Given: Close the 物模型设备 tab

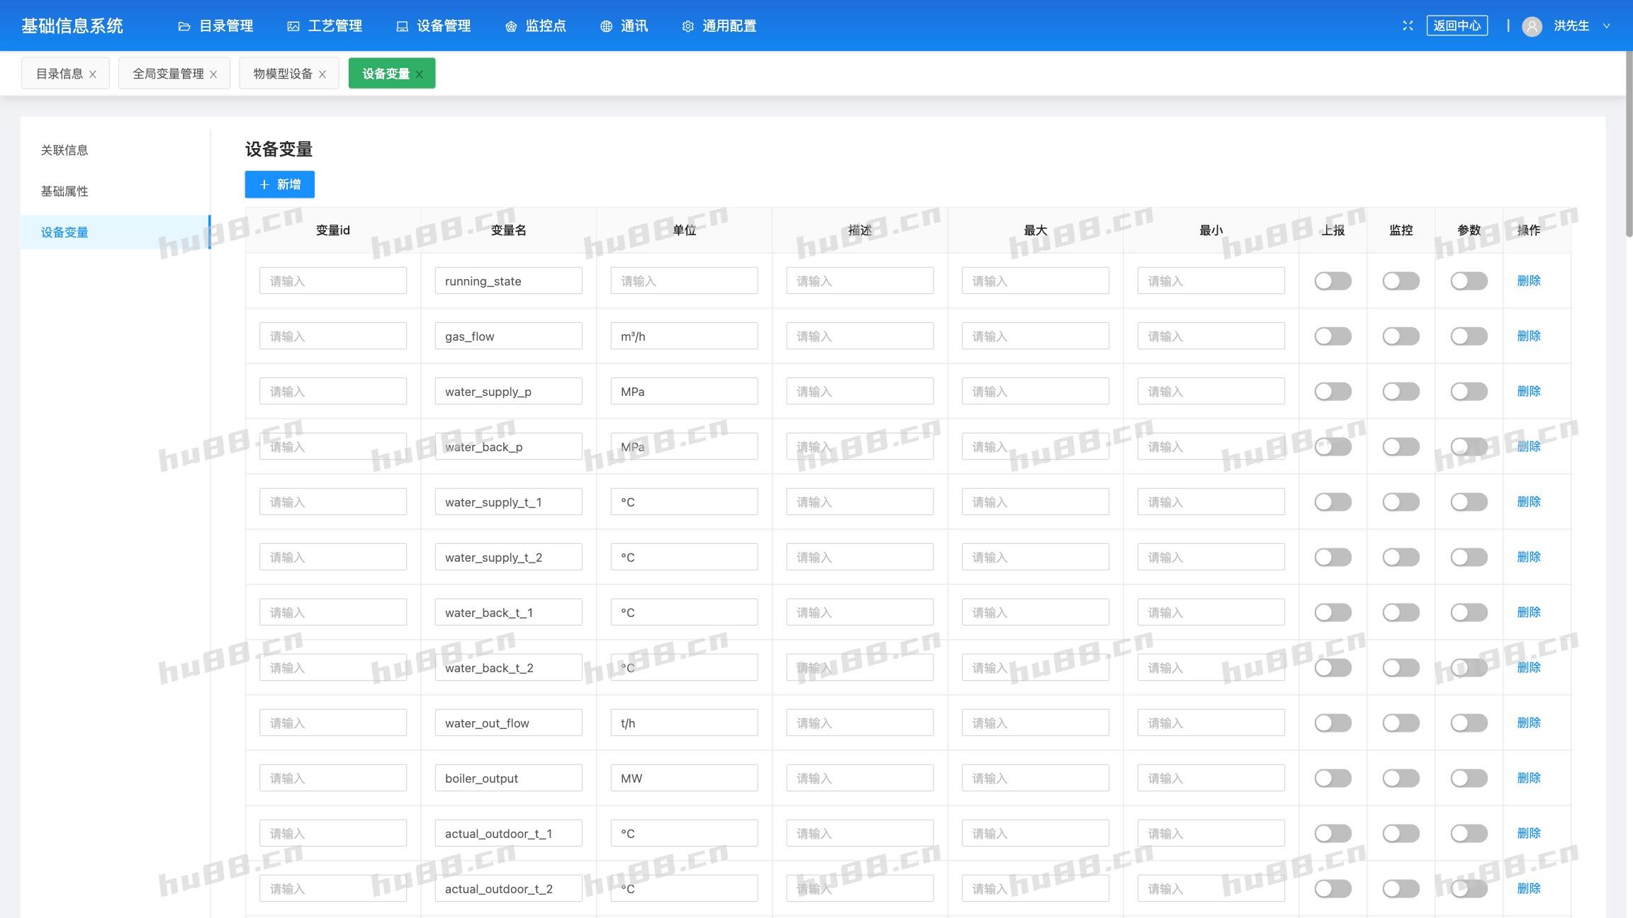Looking at the screenshot, I should 322,74.
